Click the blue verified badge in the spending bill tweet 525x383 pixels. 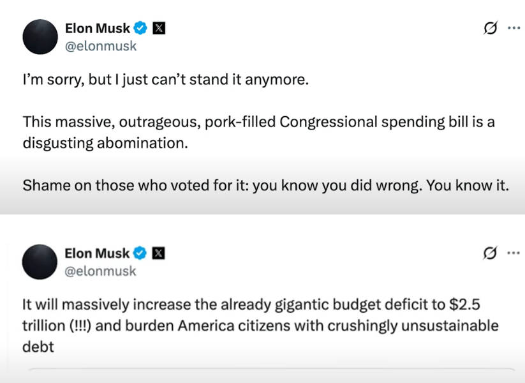coord(140,28)
